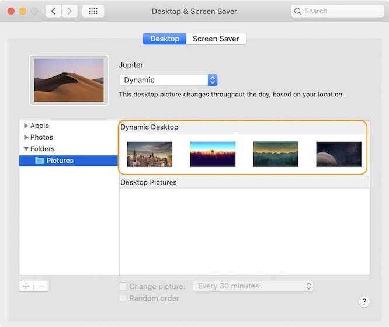Image resolution: width=389 pixels, height=327 pixels.
Task: Switch to the Screen Saver tab
Action: pyautogui.click(x=216, y=39)
